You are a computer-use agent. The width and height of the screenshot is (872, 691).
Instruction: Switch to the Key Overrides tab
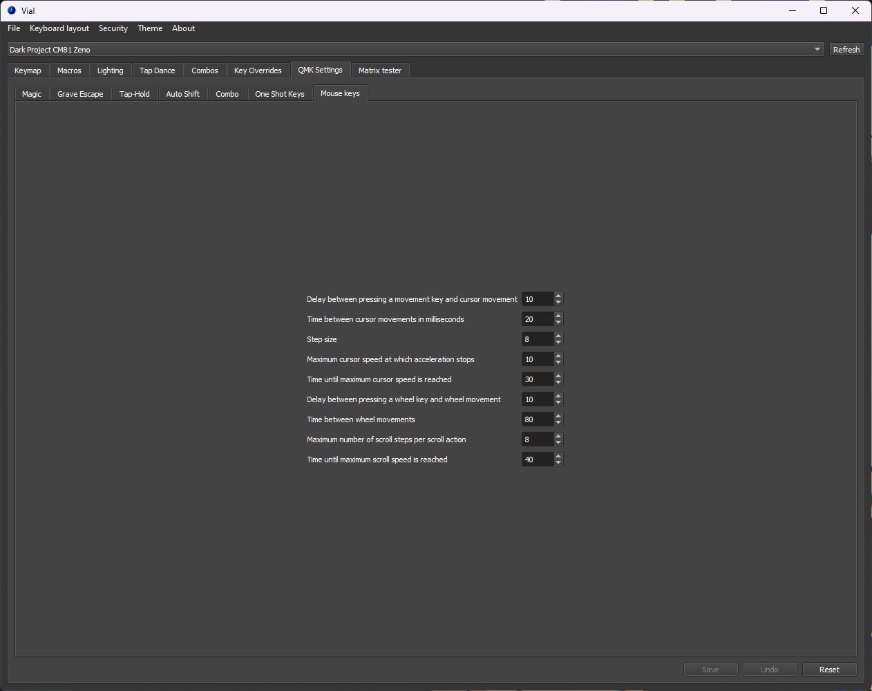[258, 70]
